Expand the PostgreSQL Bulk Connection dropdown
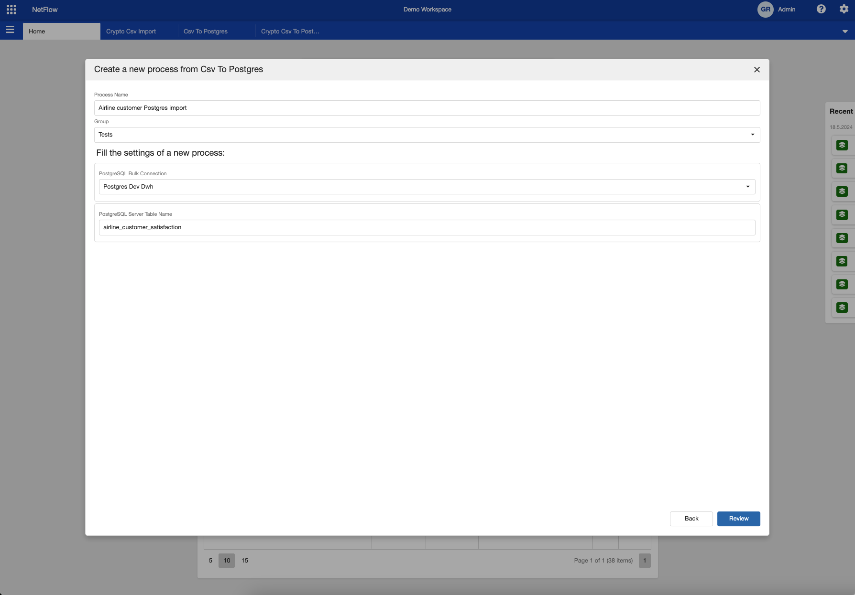 pyautogui.click(x=747, y=187)
